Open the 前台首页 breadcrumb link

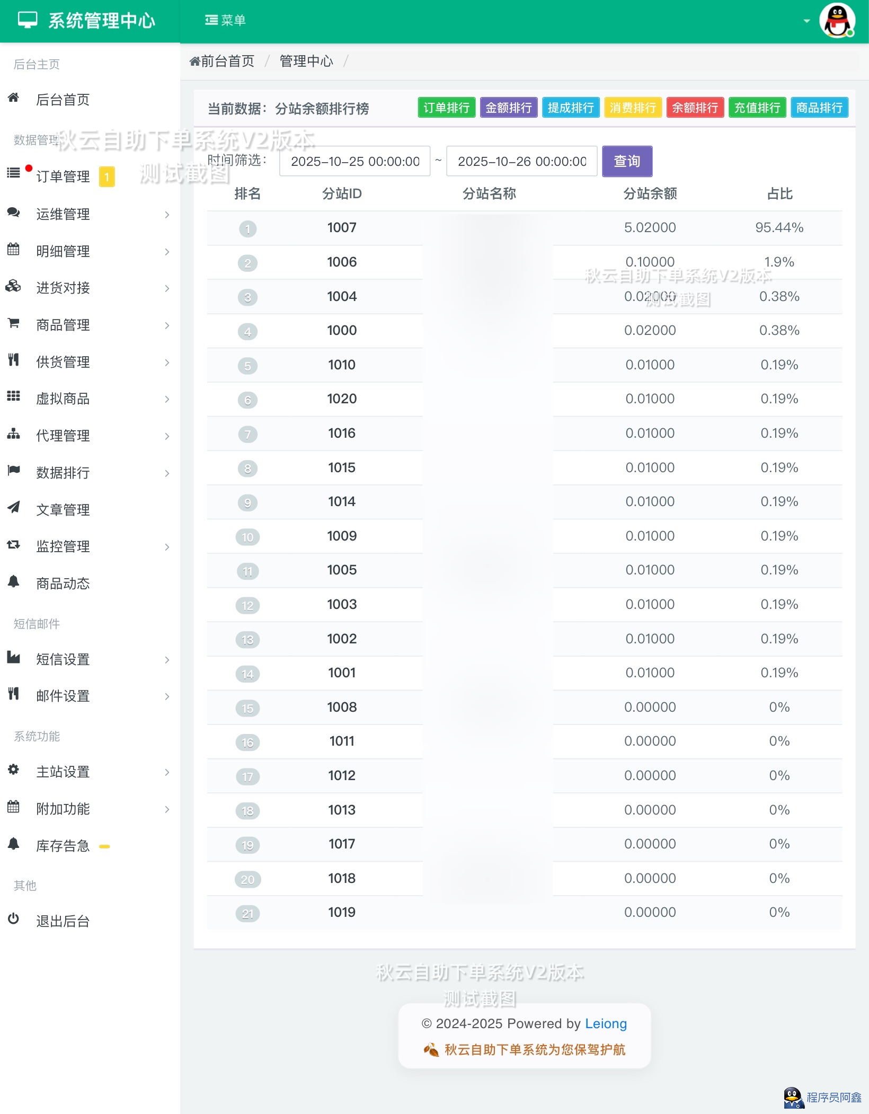click(x=223, y=61)
